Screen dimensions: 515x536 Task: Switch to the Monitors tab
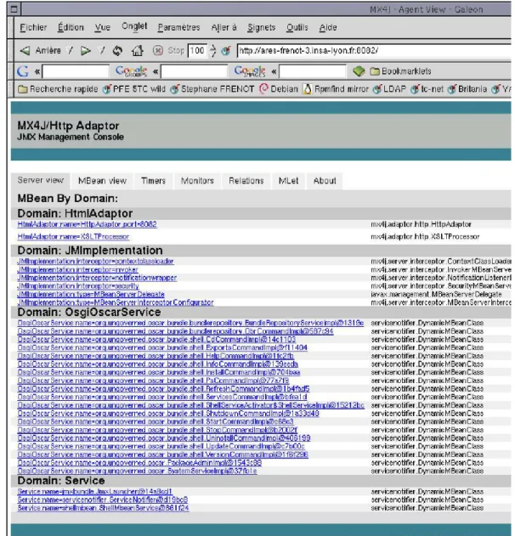click(x=197, y=181)
